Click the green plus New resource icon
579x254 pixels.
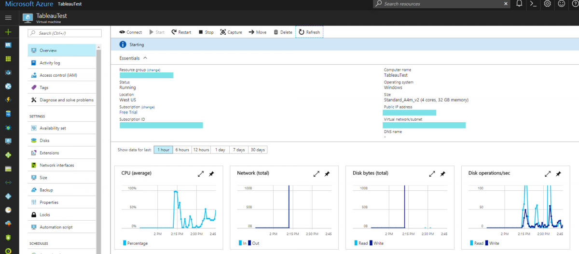click(x=8, y=32)
